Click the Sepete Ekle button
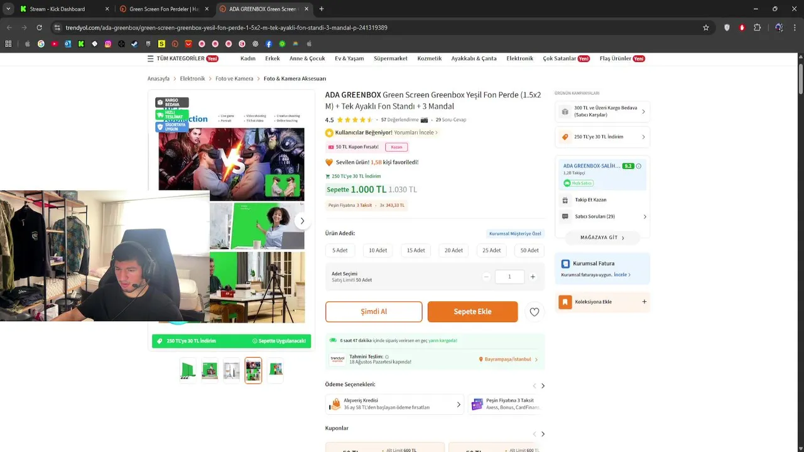Viewport: 804px width, 452px height. tap(473, 312)
